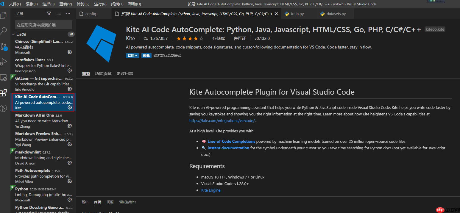Click the kiteco.kite extension identifier
Screen dimensions: 460x213
[x=435, y=29]
